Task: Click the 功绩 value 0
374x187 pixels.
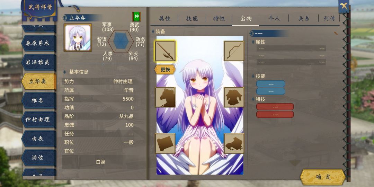Action: coord(132,108)
